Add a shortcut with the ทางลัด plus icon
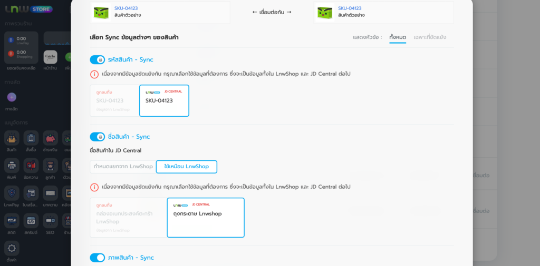540x266 pixels. tap(12, 97)
